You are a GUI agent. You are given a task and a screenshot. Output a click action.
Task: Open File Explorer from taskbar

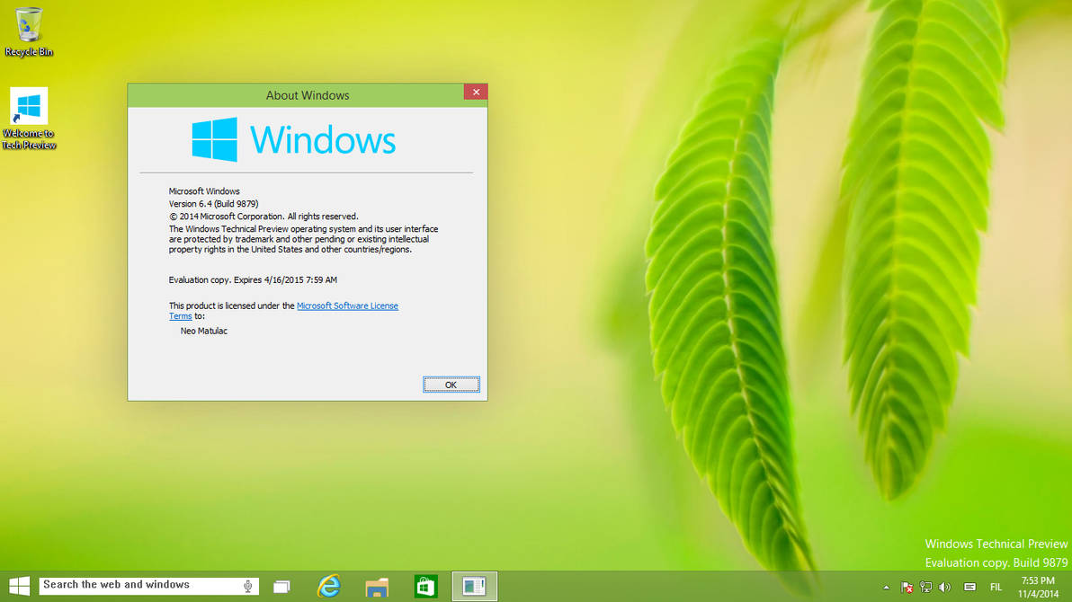(377, 587)
